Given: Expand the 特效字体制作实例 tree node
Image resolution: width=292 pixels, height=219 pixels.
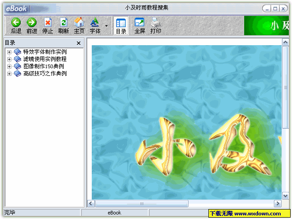Looking at the screenshot, I should pyautogui.click(x=9, y=52).
